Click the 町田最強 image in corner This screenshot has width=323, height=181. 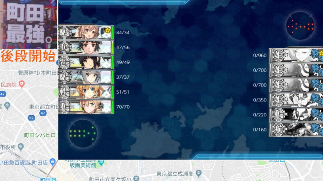point(29,24)
